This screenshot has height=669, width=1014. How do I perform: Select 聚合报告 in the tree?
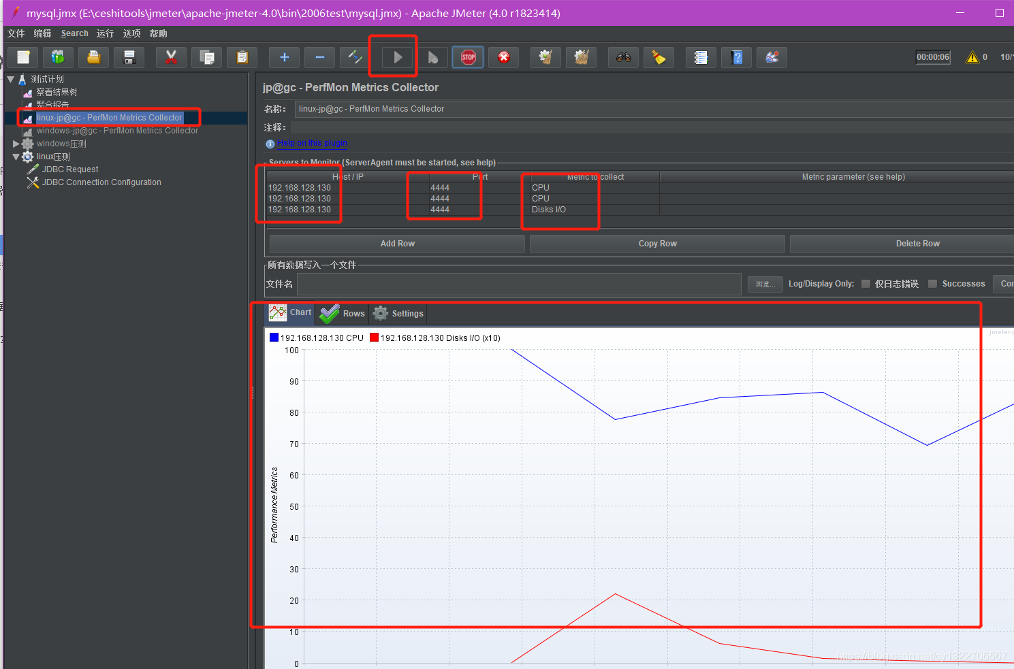point(52,105)
